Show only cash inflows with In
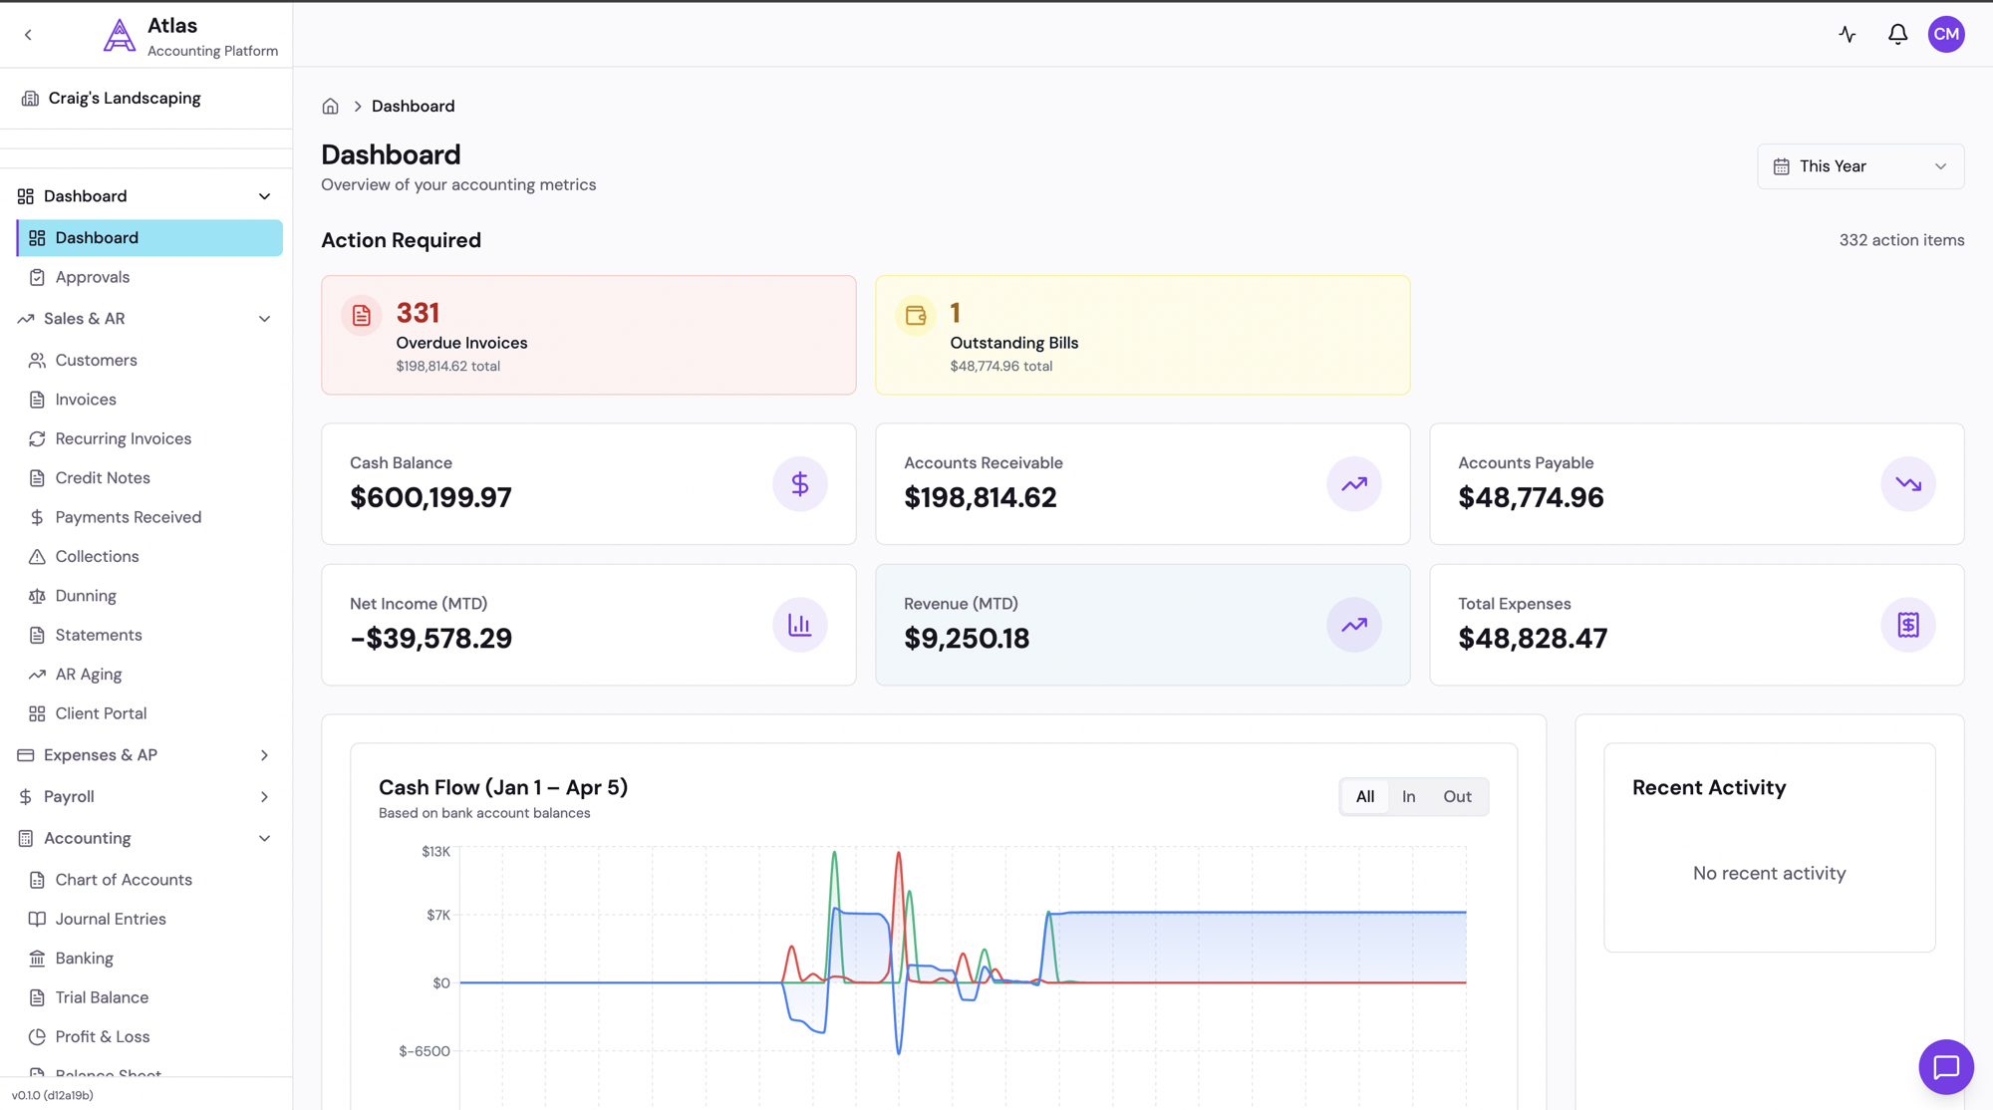 [x=1408, y=797]
